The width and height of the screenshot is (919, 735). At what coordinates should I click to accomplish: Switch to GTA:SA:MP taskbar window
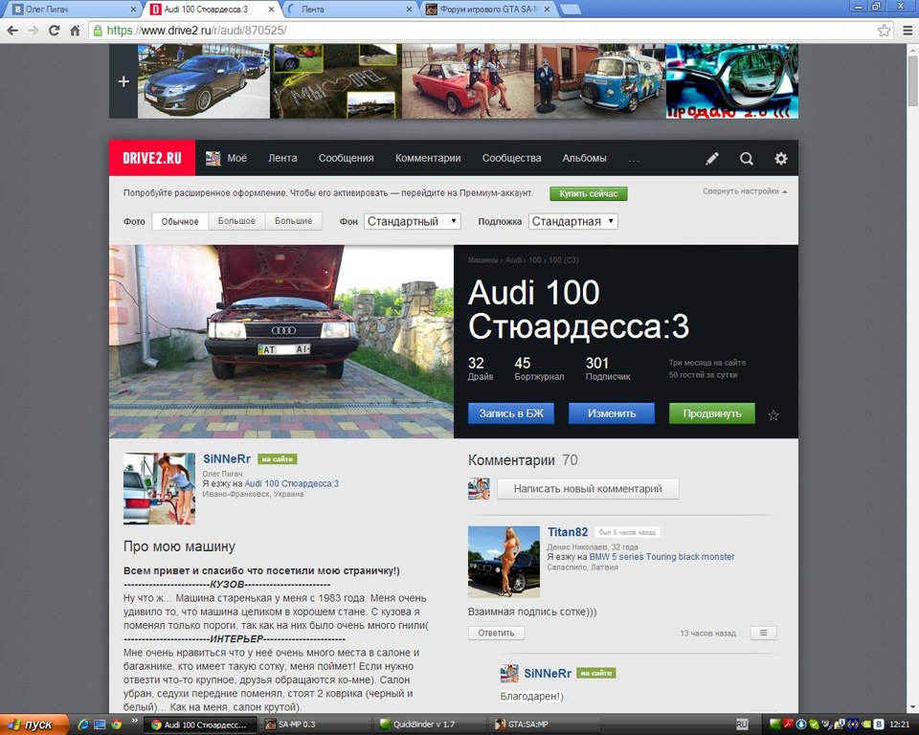[x=545, y=724]
